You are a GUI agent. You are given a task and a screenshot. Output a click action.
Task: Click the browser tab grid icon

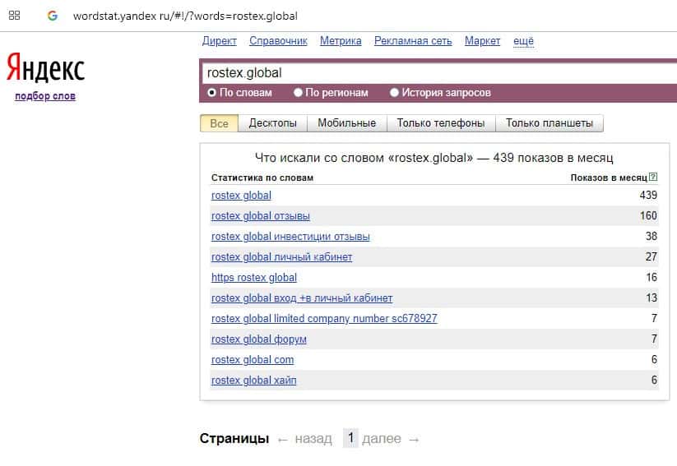pyautogui.click(x=14, y=16)
